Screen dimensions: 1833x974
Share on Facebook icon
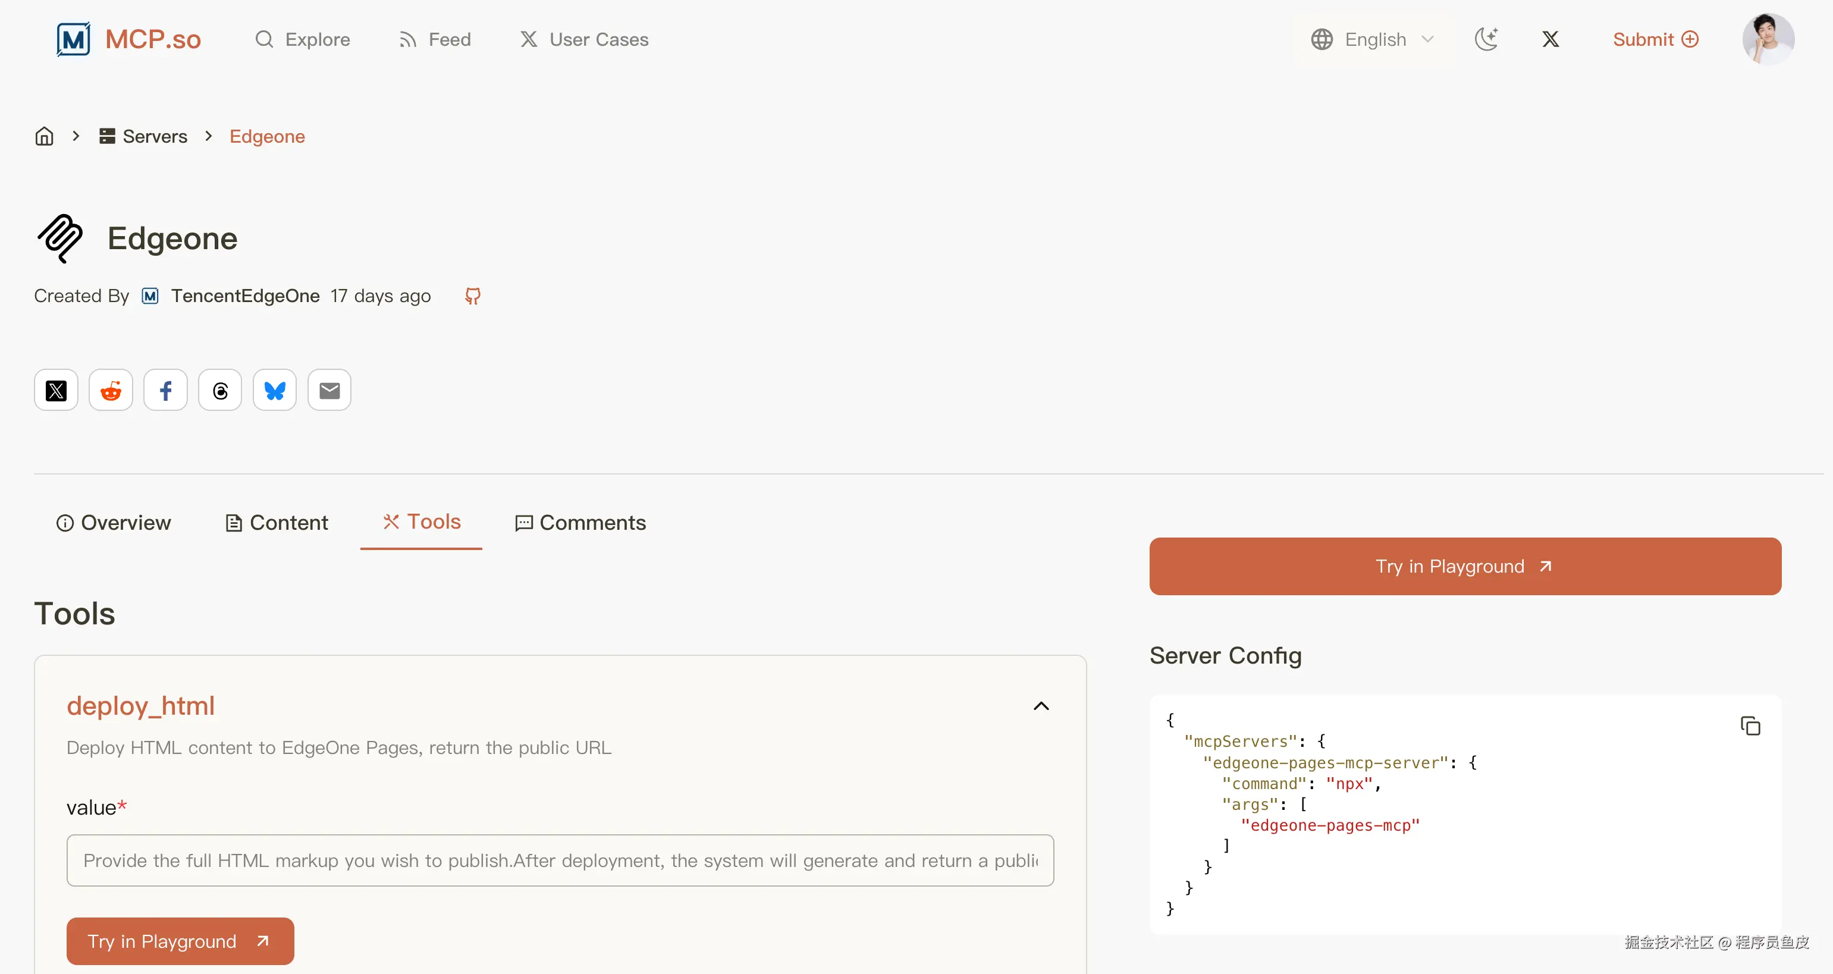tap(165, 390)
